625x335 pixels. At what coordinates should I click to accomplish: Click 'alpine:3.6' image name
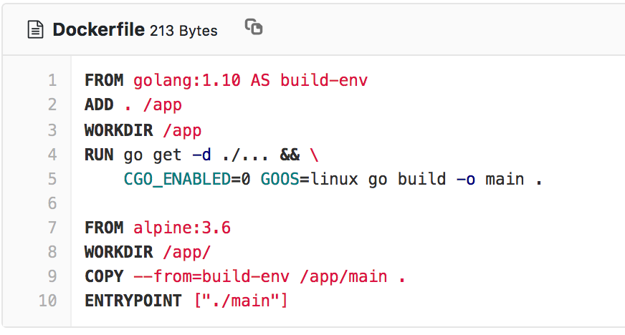pyautogui.click(x=182, y=228)
